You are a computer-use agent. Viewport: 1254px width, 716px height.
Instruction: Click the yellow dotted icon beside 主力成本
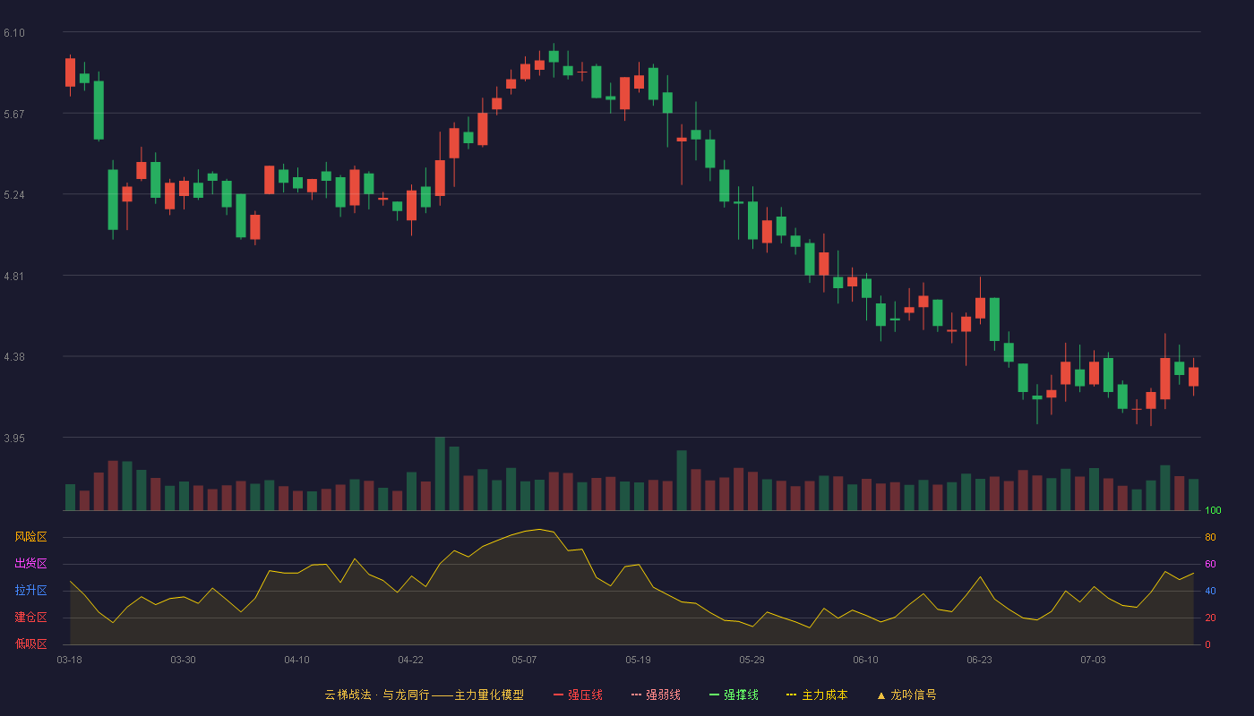coord(792,695)
